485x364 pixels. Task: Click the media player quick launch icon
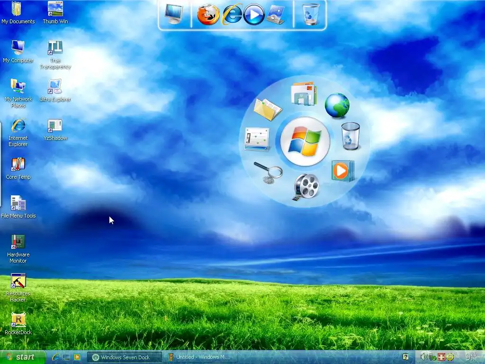[x=77, y=357]
